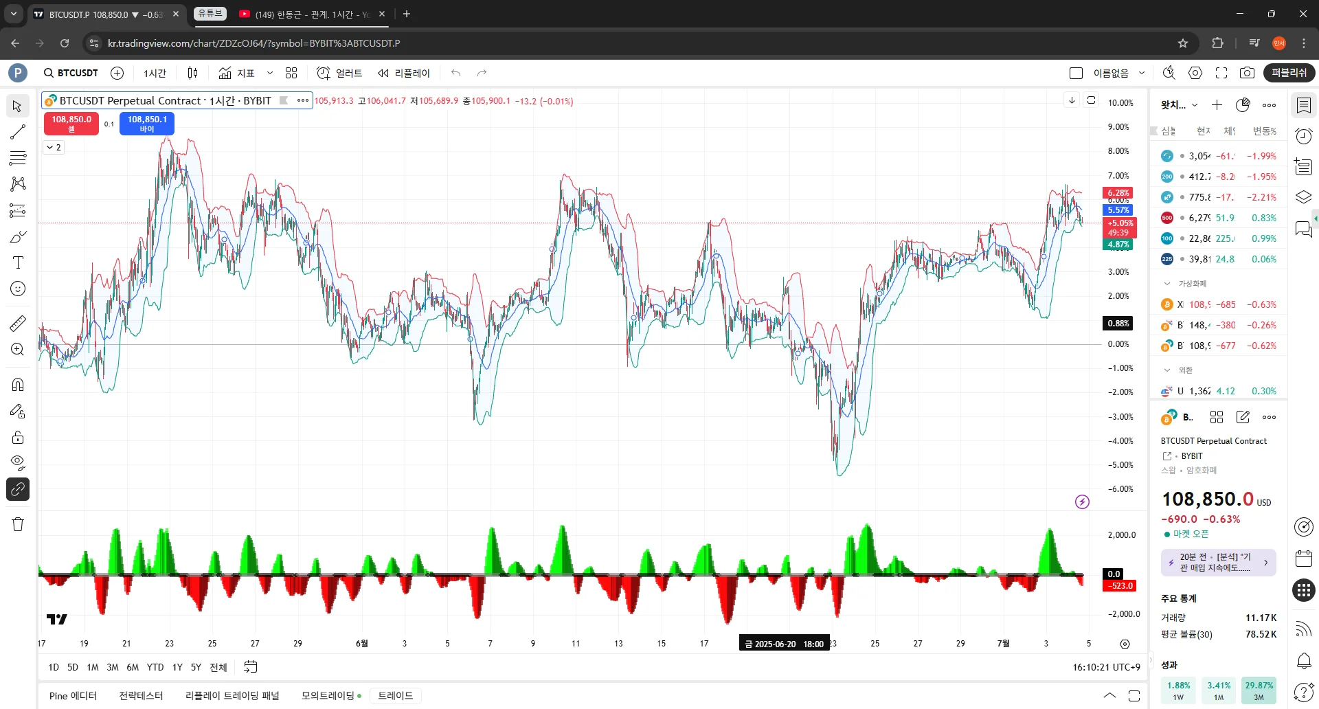Screen dimensions: 1319x709
Task: Remove drawings with the trash icon
Action: coord(18,524)
